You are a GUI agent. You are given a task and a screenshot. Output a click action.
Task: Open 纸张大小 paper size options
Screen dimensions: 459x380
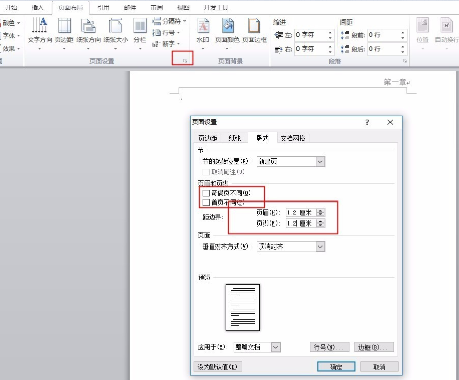pos(116,33)
